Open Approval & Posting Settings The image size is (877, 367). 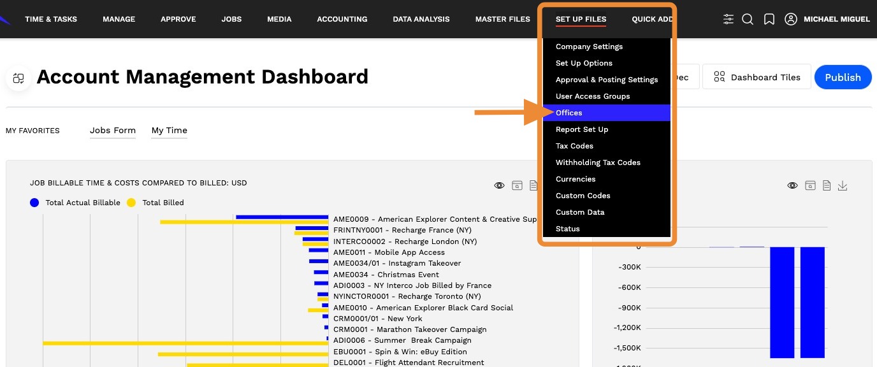click(606, 80)
